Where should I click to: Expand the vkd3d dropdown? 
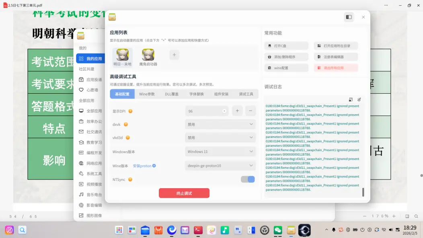[x=220, y=137]
